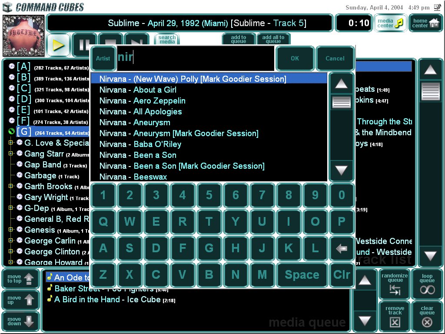Expand the Gang Starr tree node
This screenshot has height=334, width=445.
click(x=11, y=154)
